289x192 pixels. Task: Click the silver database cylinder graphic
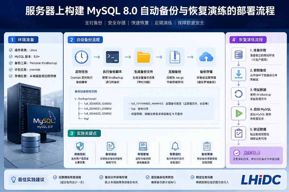tap(31, 143)
